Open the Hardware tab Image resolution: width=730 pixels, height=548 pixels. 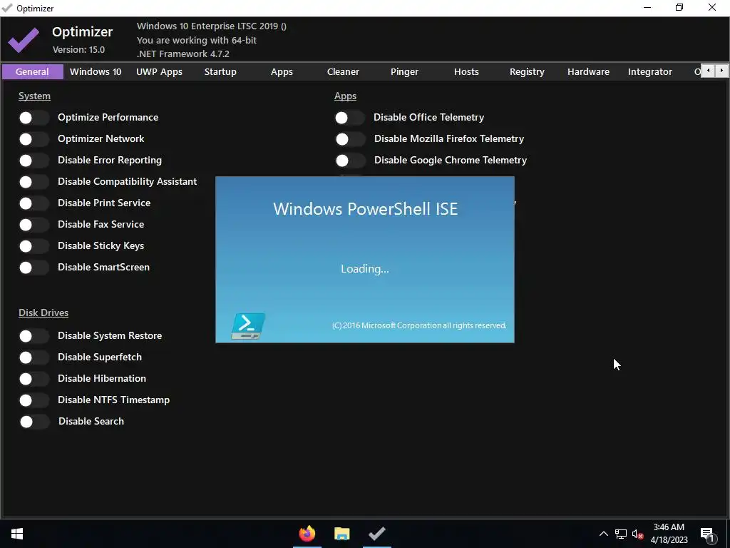(x=588, y=72)
